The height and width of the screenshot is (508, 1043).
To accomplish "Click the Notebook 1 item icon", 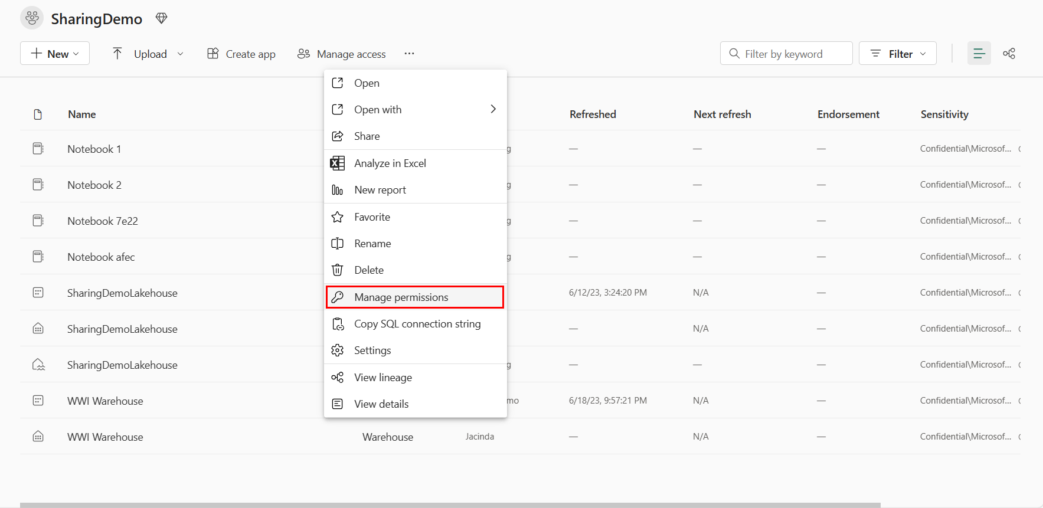I will (x=38, y=149).
